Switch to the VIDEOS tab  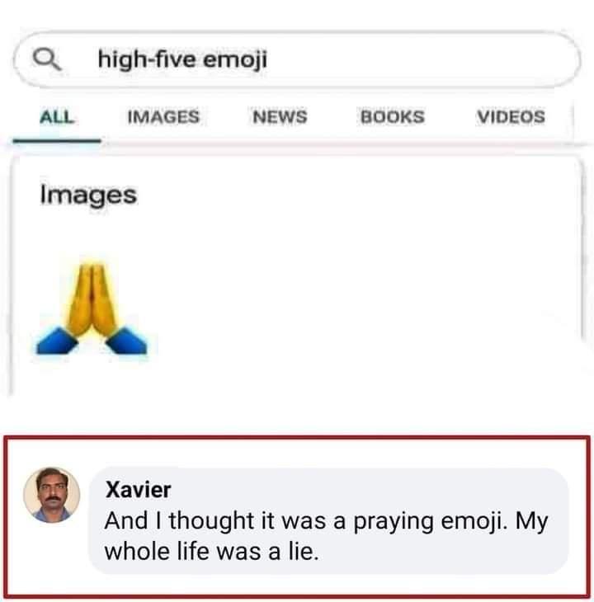(510, 117)
